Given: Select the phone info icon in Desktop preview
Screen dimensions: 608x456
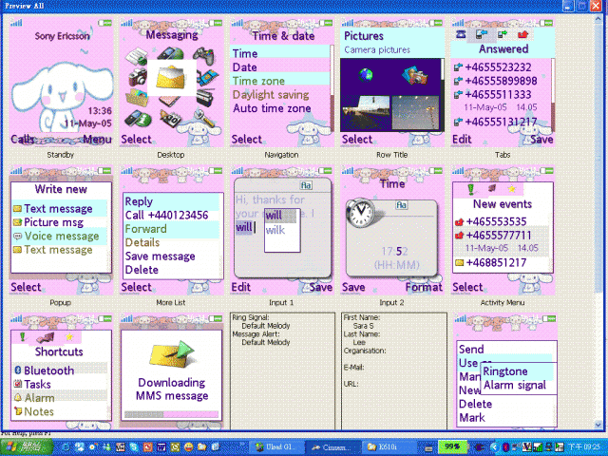Looking at the screenshot, I should click(138, 119).
